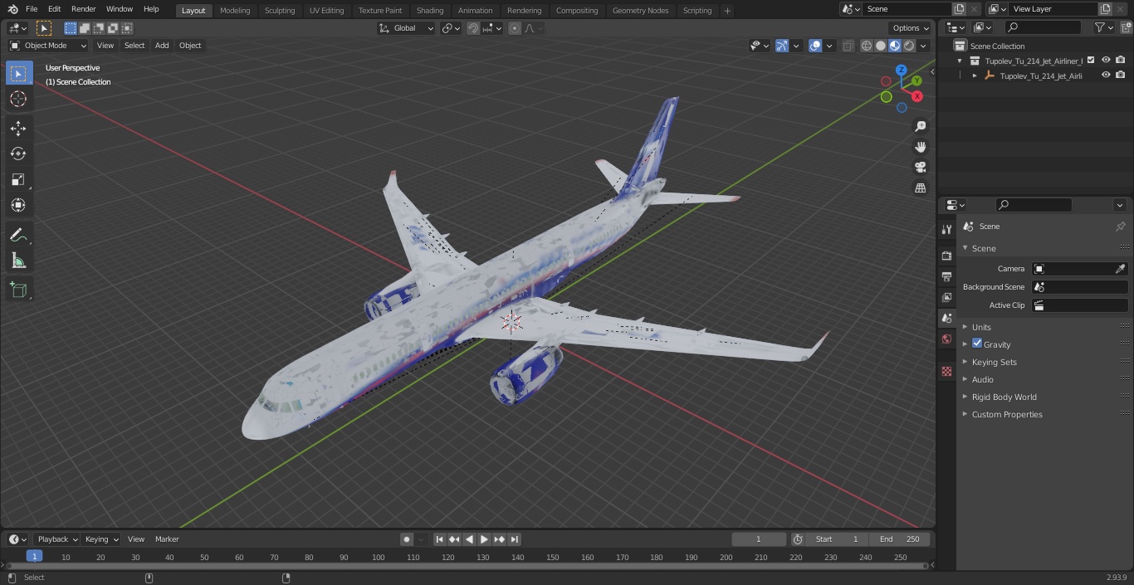This screenshot has width=1134, height=585.
Task: Switch to wireframe viewport shading
Action: 867,46
